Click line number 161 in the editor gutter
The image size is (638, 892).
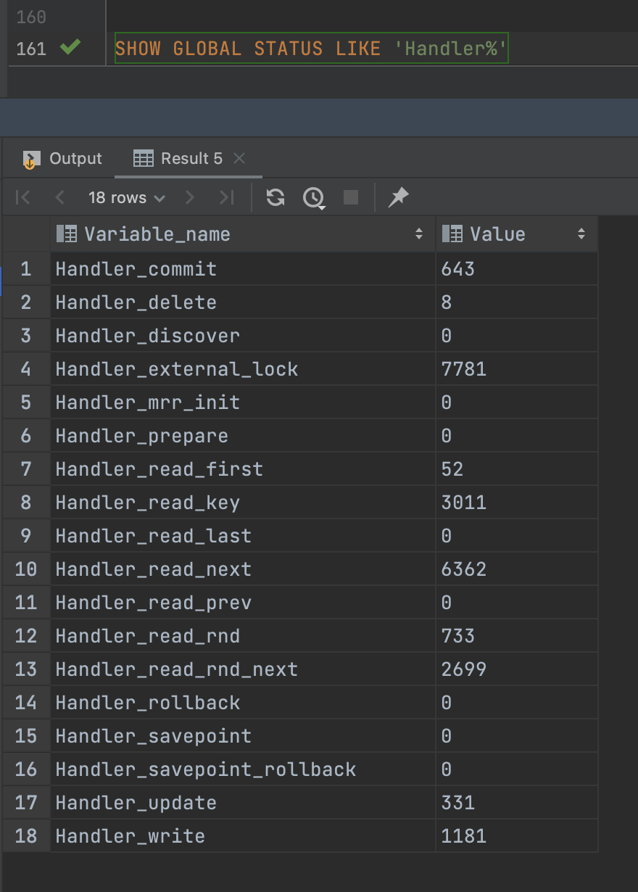click(x=31, y=49)
